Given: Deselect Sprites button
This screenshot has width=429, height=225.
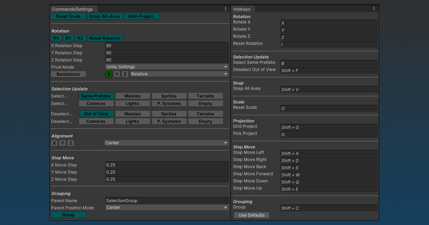Looking at the screenshot, I should [169, 114].
